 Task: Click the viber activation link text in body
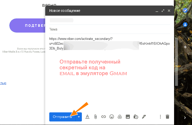coord(109,44)
